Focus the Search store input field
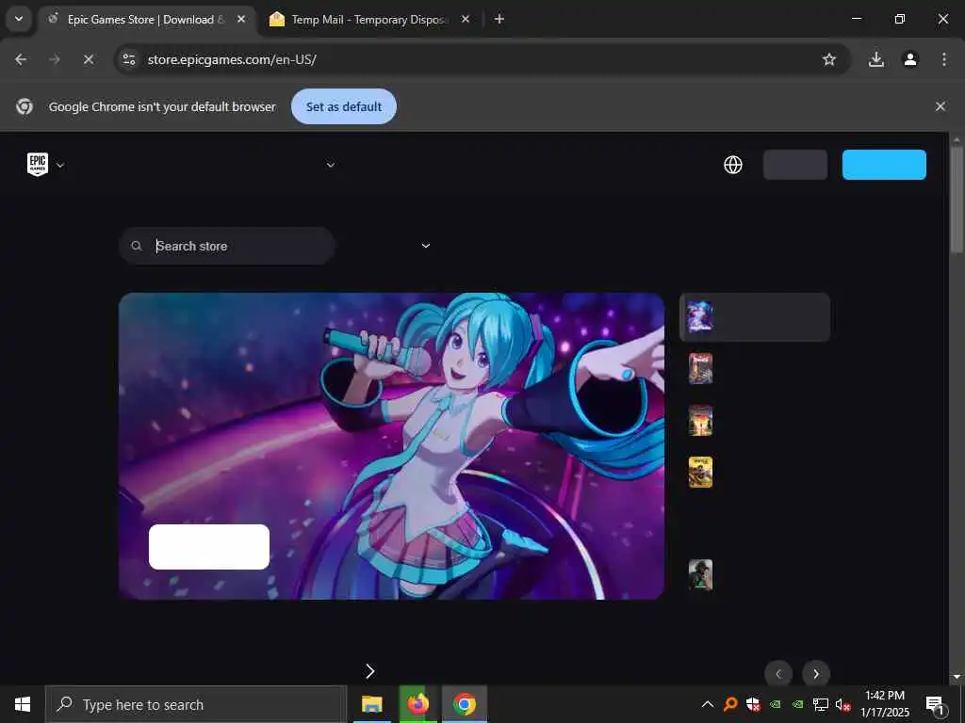The height and width of the screenshot is (723, 965). (x=227, y=246)
